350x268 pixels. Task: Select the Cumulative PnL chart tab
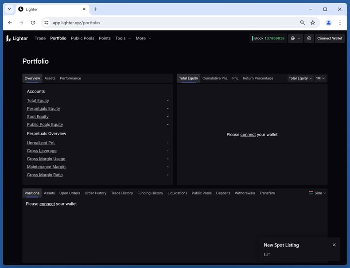(x=215, y=78)
